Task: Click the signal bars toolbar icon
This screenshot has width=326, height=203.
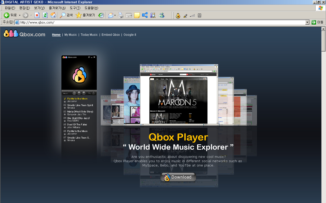Action: (x=192, y=15)
